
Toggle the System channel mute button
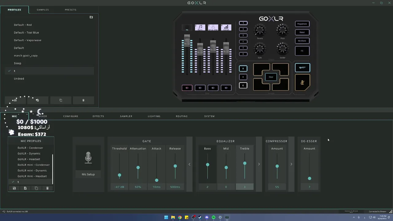coord(226,88)
